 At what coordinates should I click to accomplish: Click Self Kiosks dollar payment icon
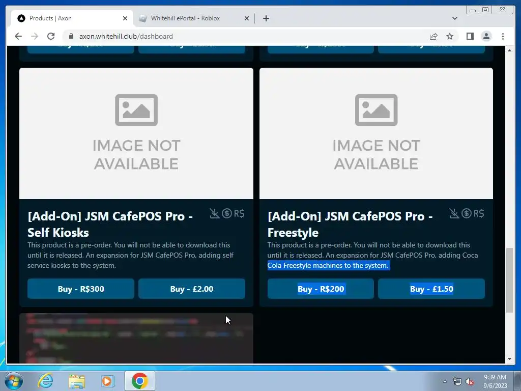tap(227, 213)
